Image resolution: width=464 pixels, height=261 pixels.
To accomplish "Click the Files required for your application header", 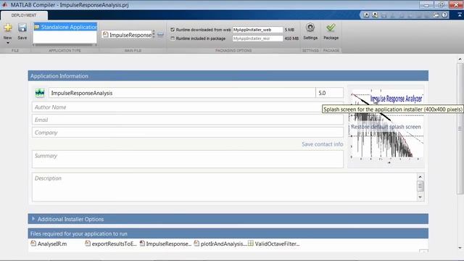I will pos(228,233).
